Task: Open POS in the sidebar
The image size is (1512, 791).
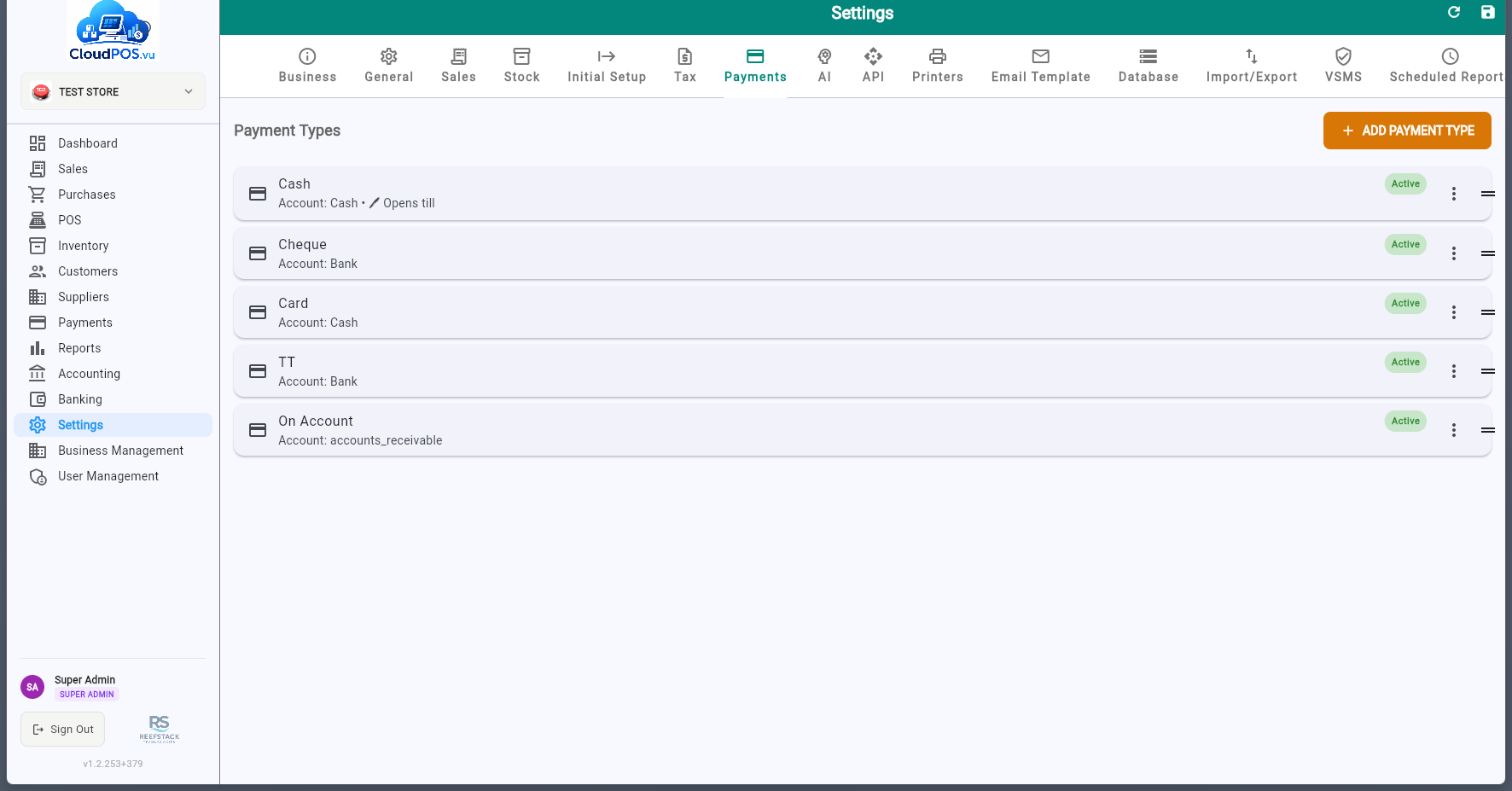Action: pos(113,220)
